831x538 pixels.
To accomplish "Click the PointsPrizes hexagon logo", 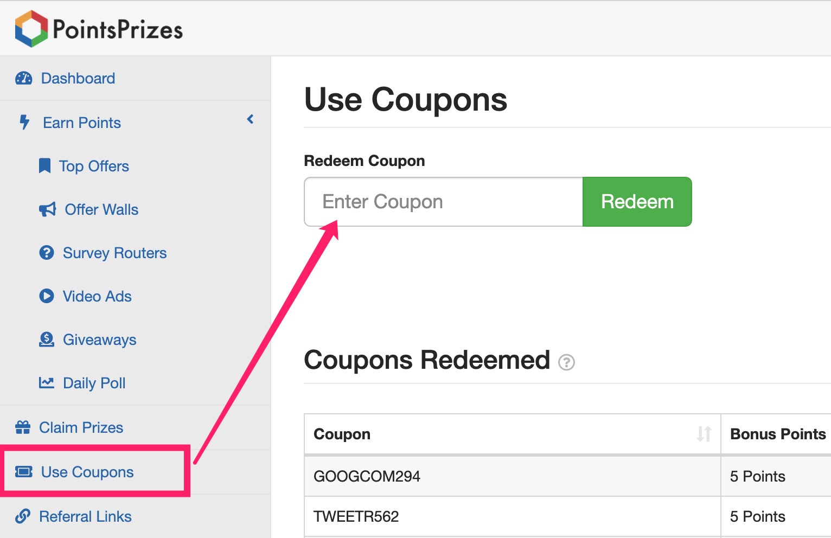I will pos(31,29).
